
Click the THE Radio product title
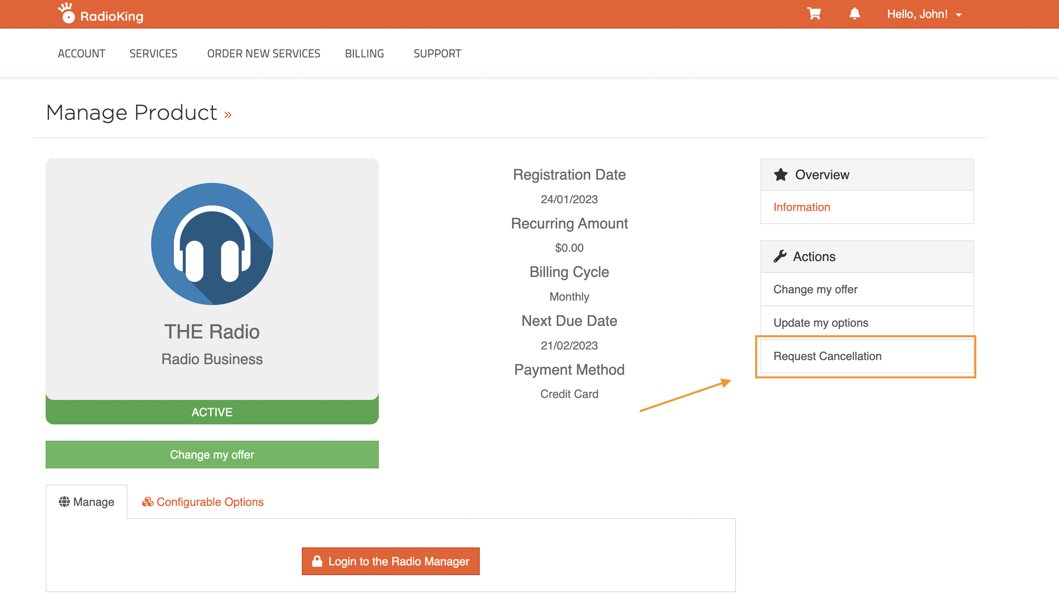coord(212,332)
